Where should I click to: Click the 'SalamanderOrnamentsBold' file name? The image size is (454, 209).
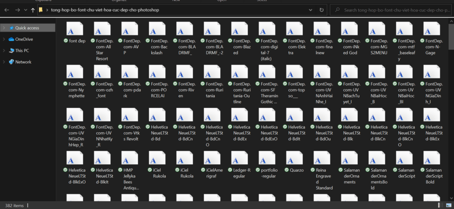pos(379,179)
